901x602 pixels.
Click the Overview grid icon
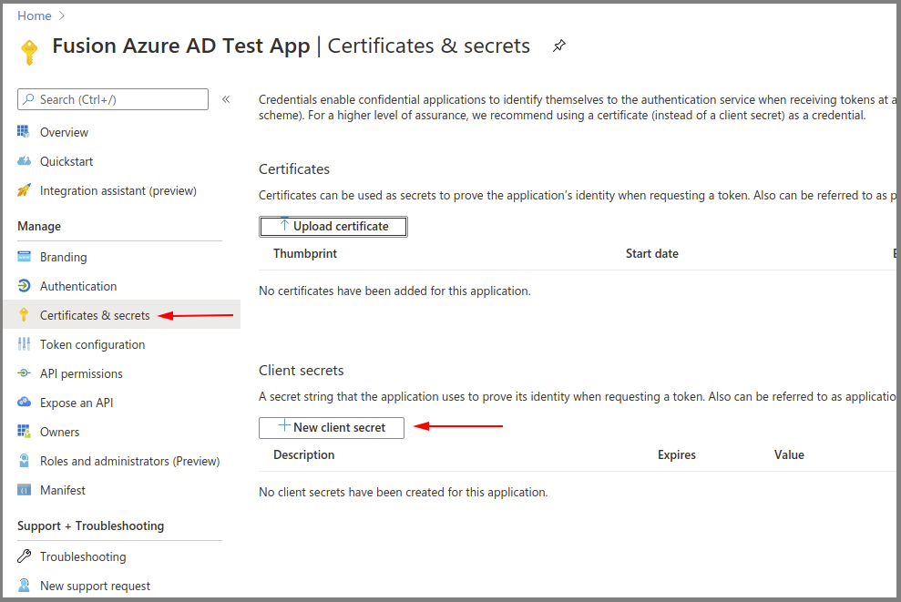tap(24, 131)
